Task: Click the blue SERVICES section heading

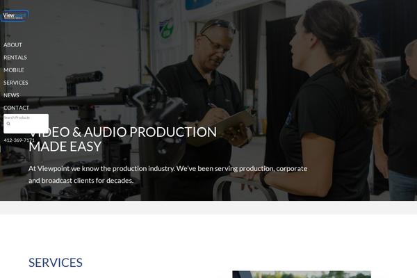Action: (x=56, y=263)
